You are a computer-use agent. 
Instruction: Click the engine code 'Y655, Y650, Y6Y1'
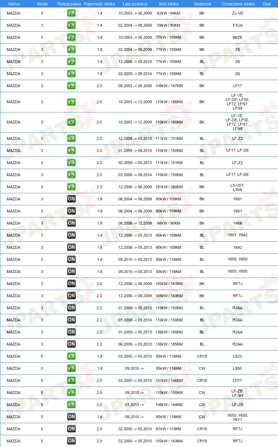[237, 417]
